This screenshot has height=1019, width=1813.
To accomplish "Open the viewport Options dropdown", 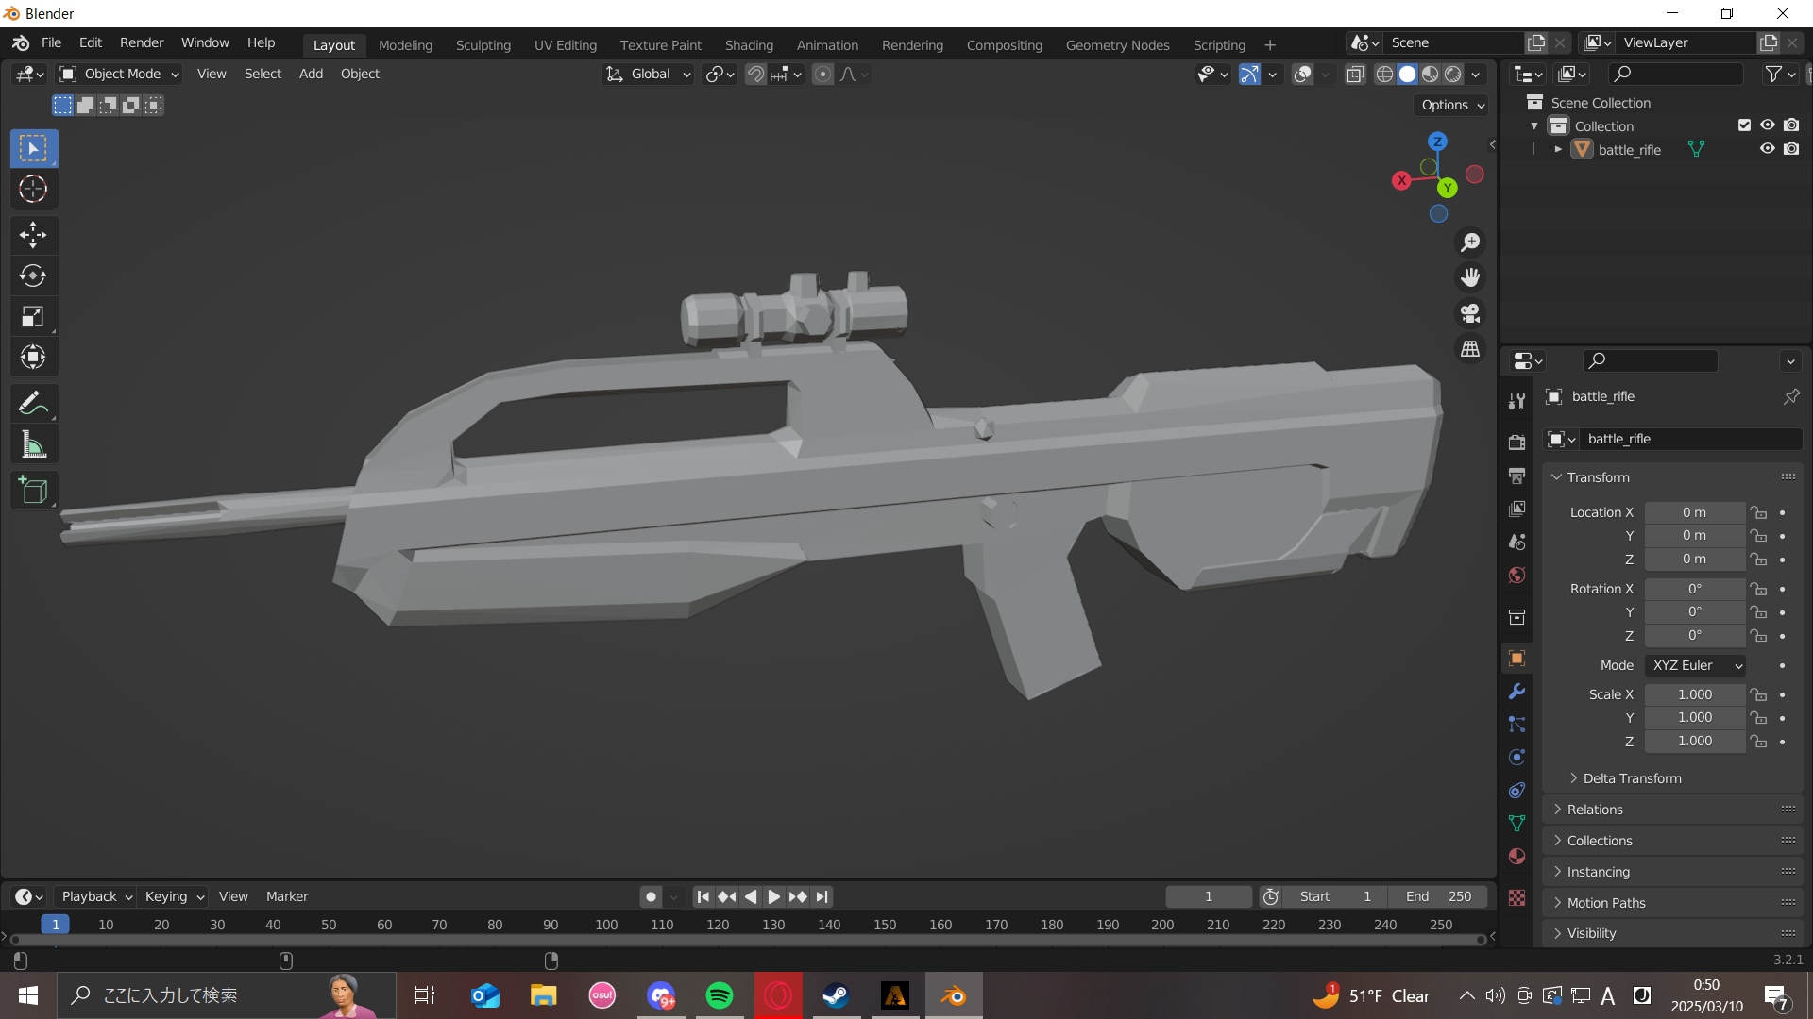I will [x=1452, y=105].
